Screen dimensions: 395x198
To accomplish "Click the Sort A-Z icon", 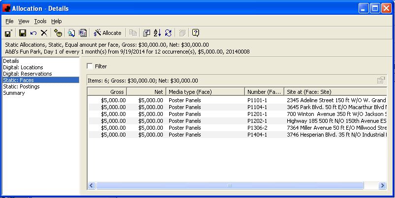I will (157, 33).
